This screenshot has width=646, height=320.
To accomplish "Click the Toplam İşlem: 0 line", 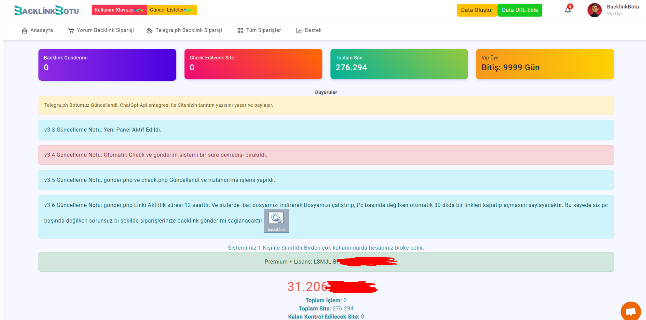I will [326, 300].
